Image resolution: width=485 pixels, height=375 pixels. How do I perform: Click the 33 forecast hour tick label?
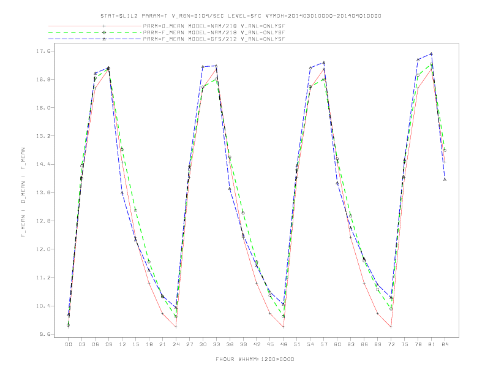point(216,344)
